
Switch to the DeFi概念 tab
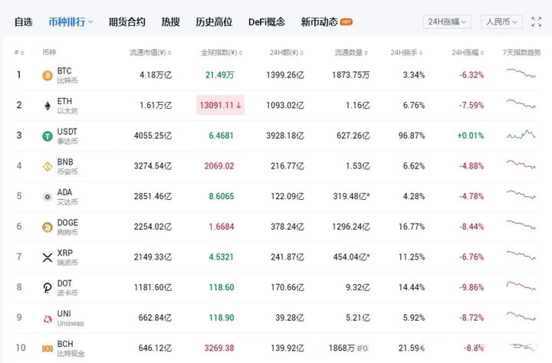click(x=266, y=22)
